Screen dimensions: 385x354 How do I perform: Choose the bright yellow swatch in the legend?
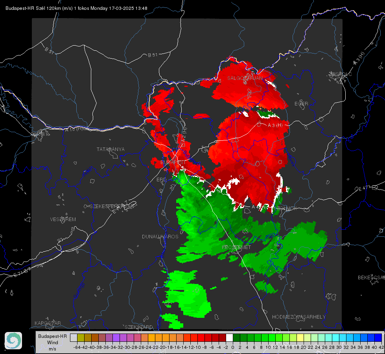tap(300, 338)
